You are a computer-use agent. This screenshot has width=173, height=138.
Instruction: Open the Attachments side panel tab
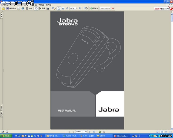2,108
